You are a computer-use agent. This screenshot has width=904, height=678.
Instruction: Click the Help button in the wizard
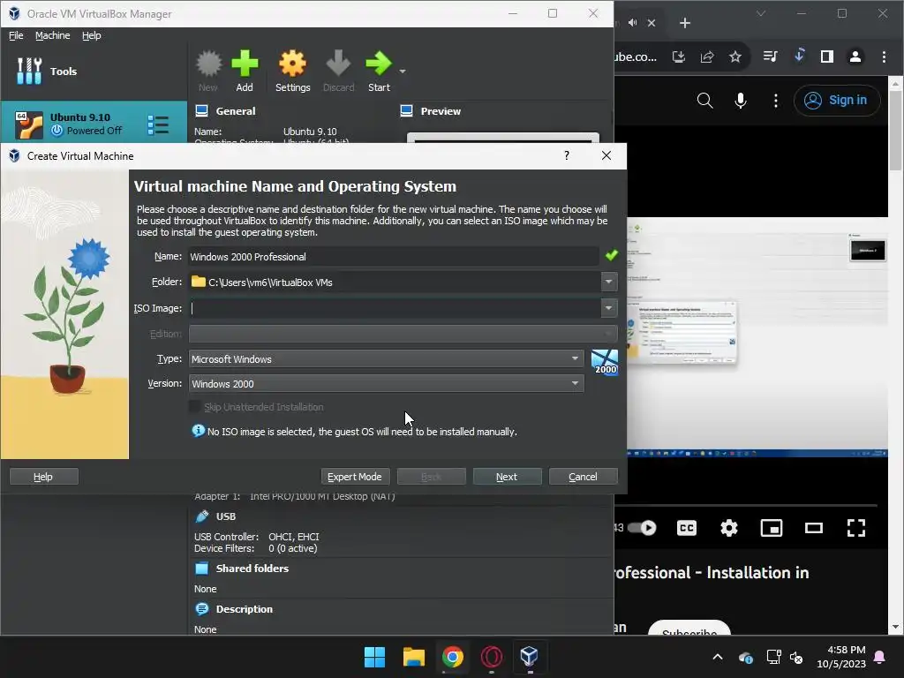coord(43,476)
